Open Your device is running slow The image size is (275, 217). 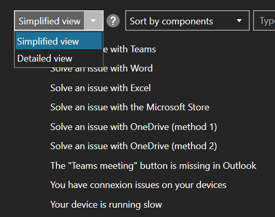pyautogui.click(x=106, y=205)
